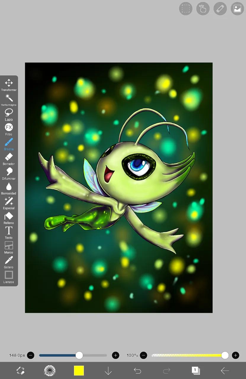Open the Lienzos canvas tool
This screenshot has width=246, height=379.
[x=9, y=277]
